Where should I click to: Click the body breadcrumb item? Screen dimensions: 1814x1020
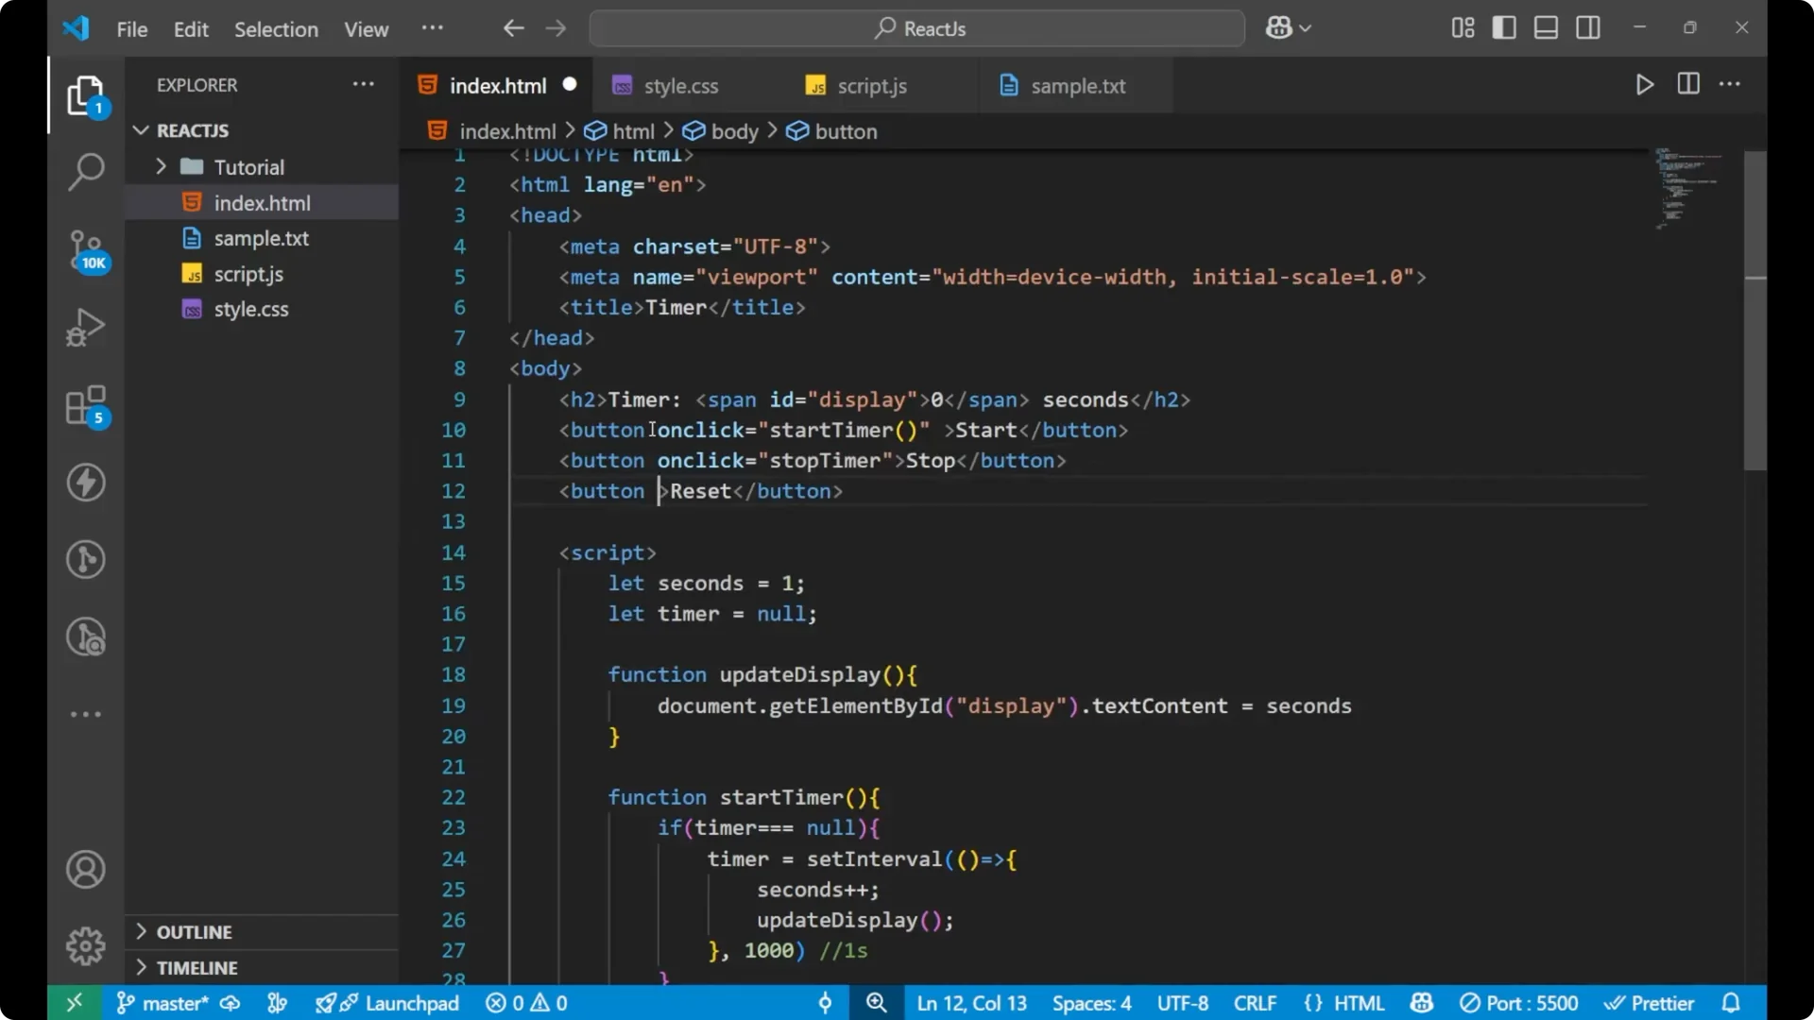point(735,131)
